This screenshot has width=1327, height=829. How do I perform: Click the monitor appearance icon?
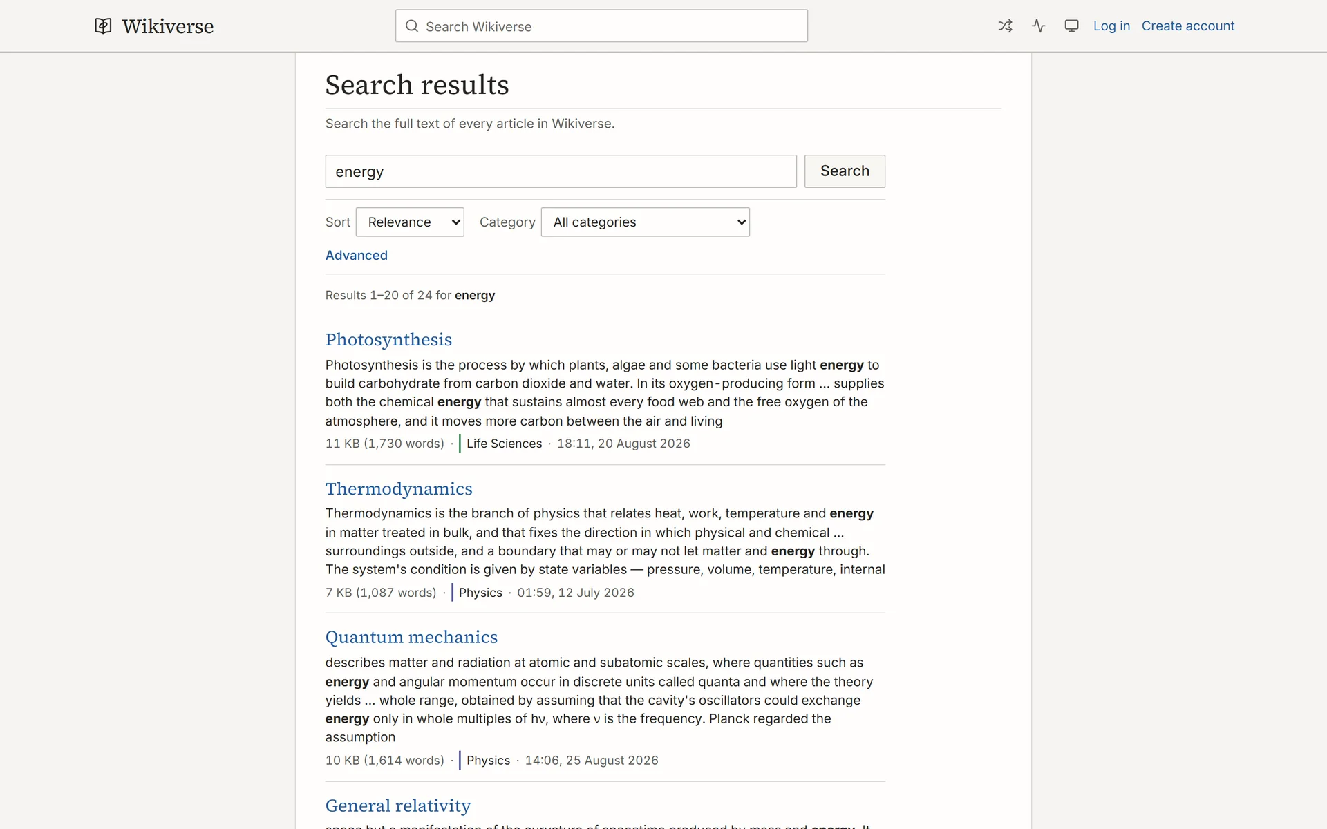coord(1071,26)
